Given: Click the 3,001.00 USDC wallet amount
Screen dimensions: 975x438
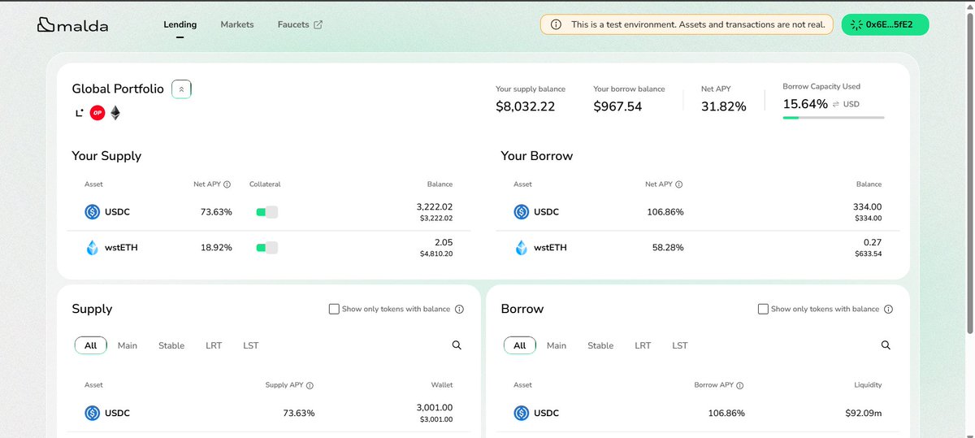Looking at the screenshot, I should pyautogui.click(x=435, y=408).
